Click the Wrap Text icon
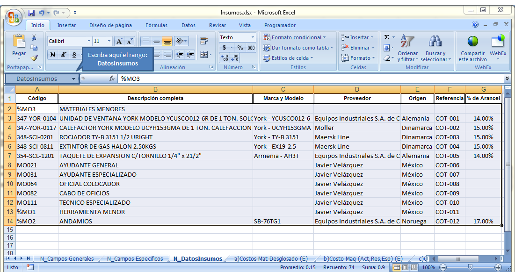This screenshot has height=272, width=515. [x=204, y=41]
